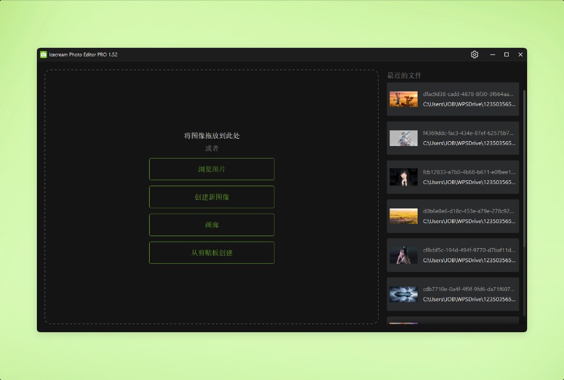Close the Icecream Photo Editor window
This screenshot has height=380, width=564.
coord(521,54)
